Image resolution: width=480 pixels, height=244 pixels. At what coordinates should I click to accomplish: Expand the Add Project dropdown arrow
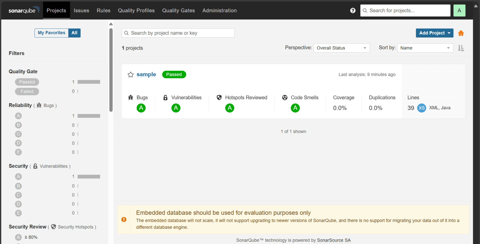pos(449,33)
